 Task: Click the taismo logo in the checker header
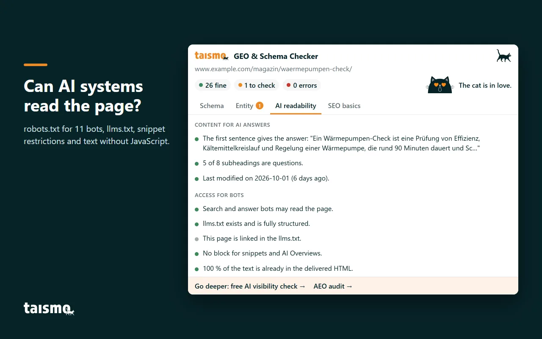[212, 56]
